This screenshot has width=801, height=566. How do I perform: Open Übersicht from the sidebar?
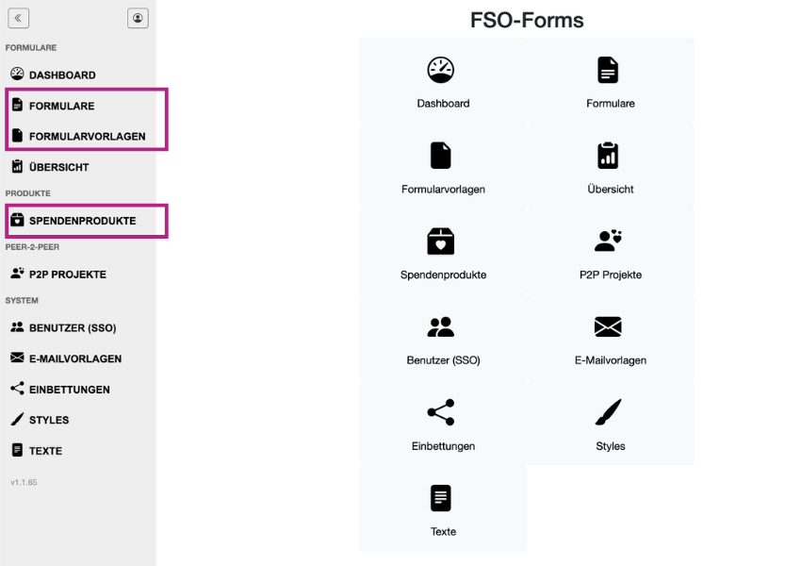[x=57, y=166]
